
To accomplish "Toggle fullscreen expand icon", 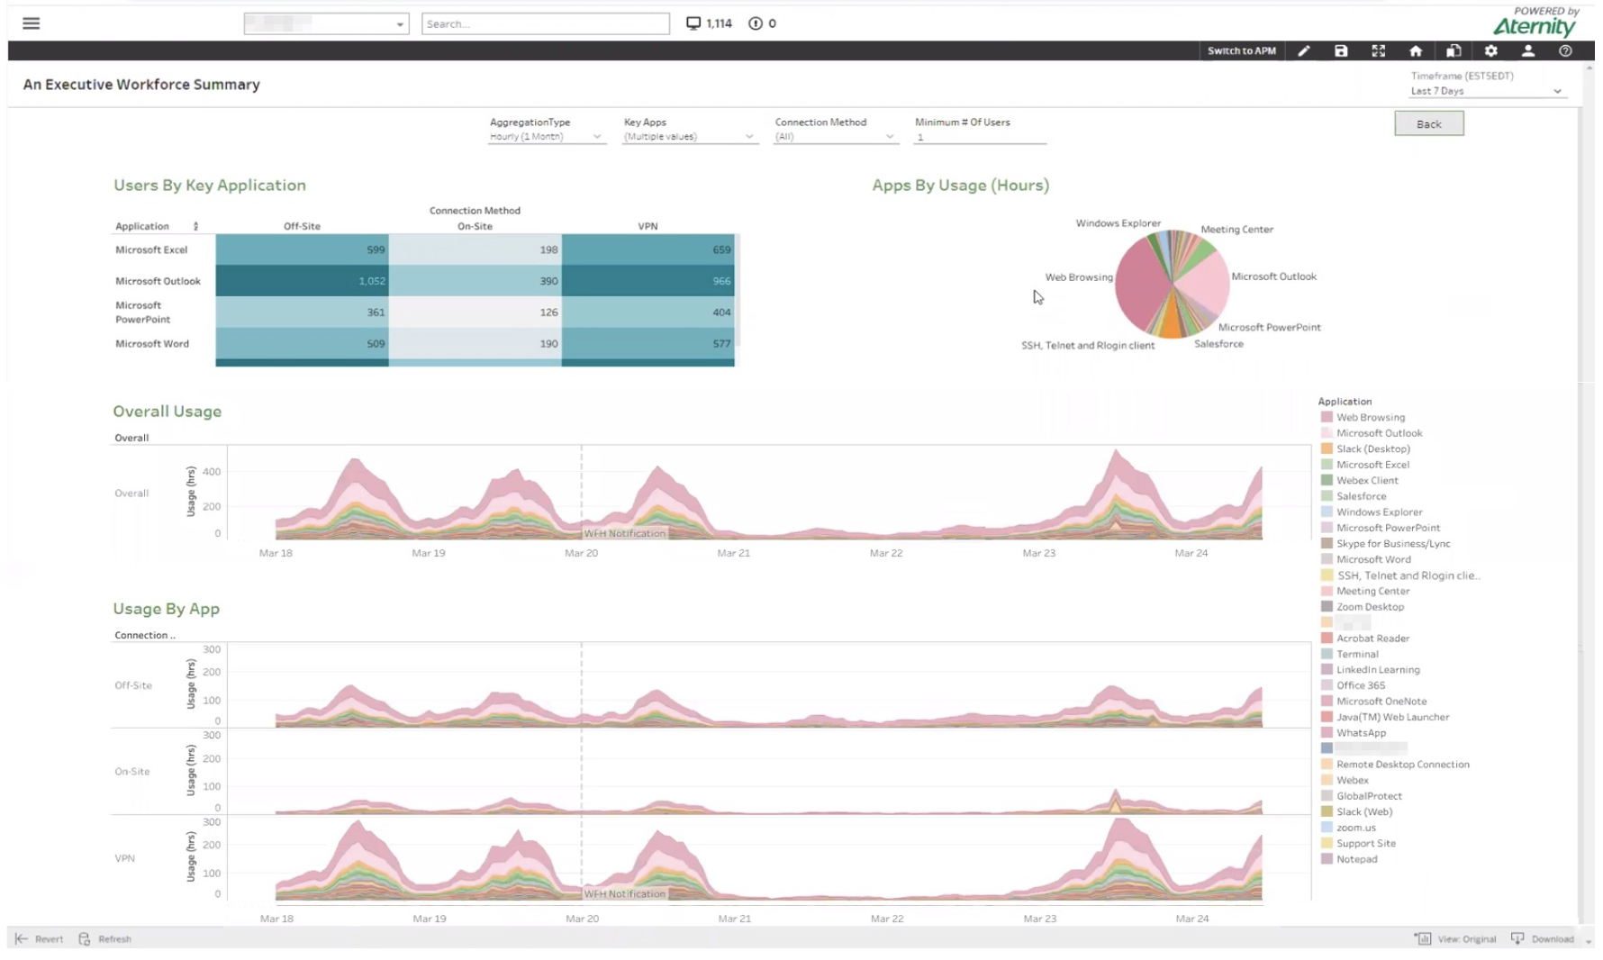I will [1378, 51].
